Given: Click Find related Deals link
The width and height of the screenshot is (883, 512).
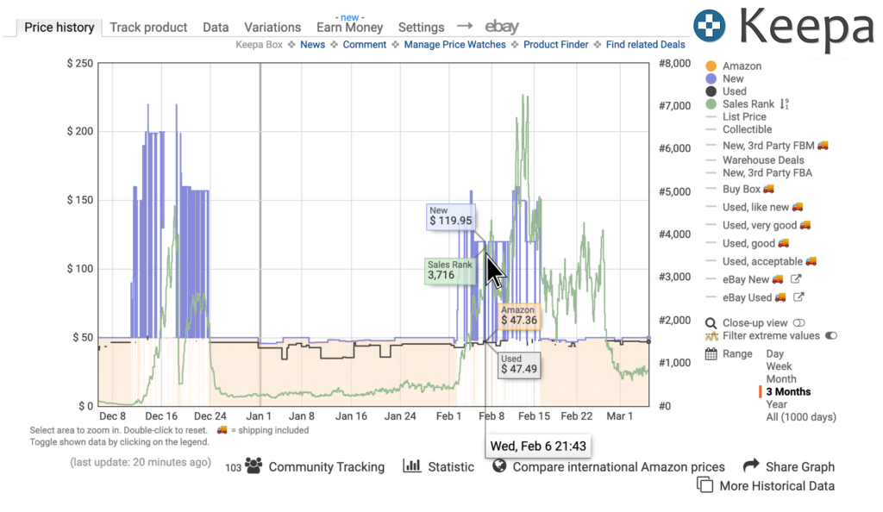Looking at the screenshot, I should click(x=645, y=45).
